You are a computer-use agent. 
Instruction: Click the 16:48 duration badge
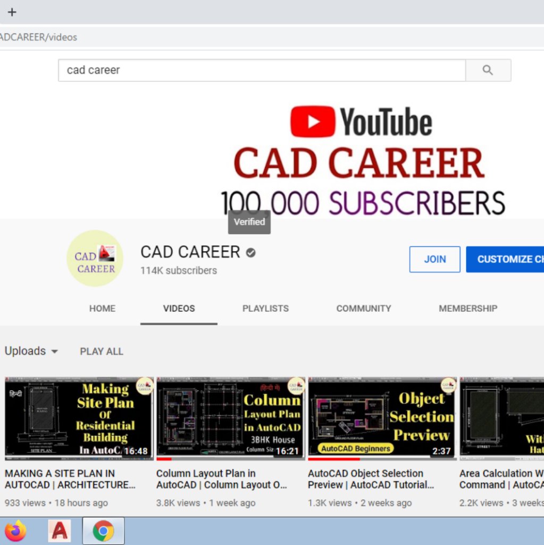pos(136,451)
